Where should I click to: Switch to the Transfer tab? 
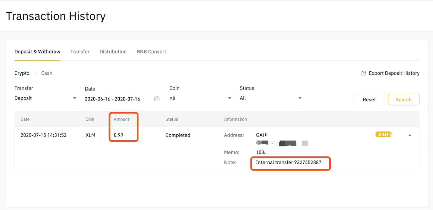pyautogui.click(x=80, y=52)
